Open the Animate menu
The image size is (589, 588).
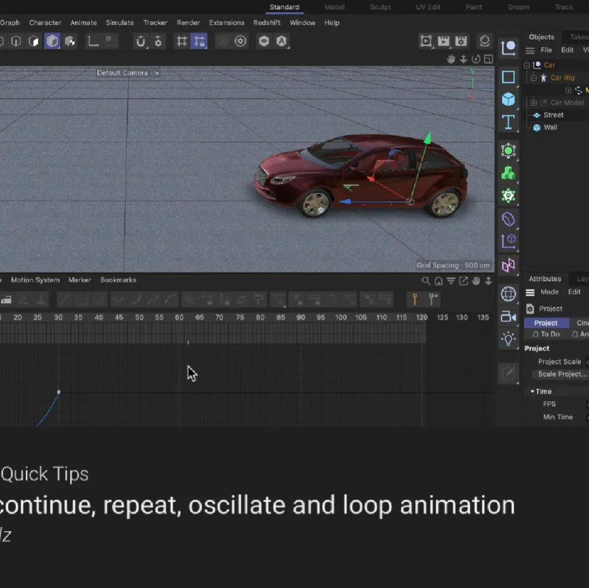tap(83, 22)
